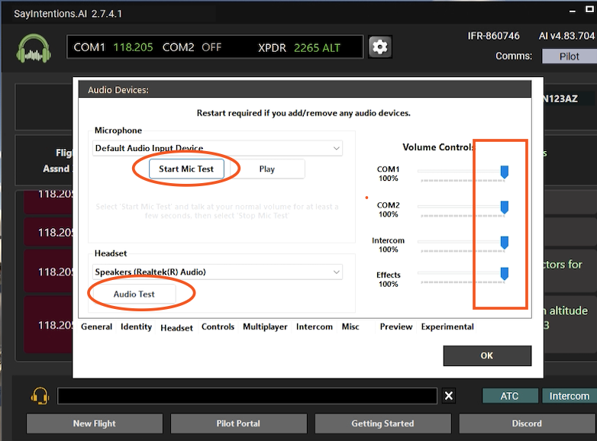Select the Intercom mode button at bottom
597x441 pixels.
coord(570,396)
